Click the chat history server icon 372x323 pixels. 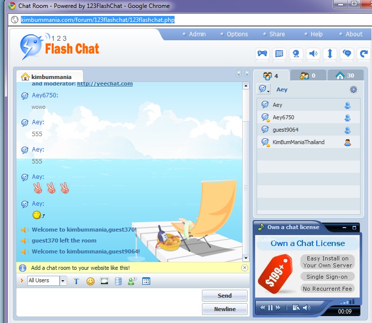point(118,281)
